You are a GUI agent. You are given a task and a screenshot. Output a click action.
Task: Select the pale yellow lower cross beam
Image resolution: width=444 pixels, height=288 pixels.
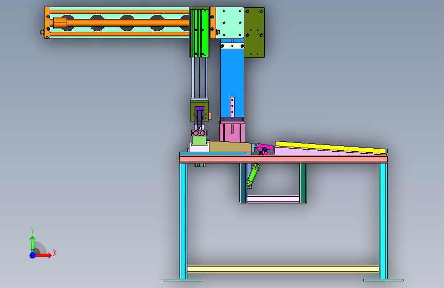(283, 269)
